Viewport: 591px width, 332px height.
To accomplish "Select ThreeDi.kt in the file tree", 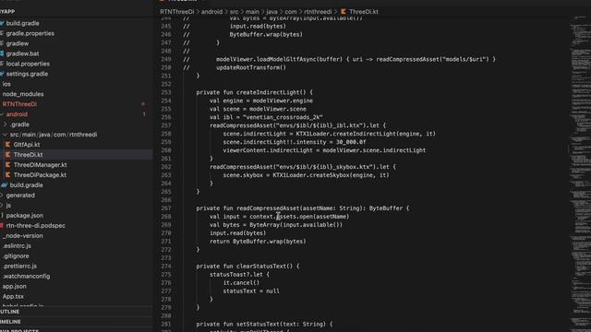I will click(x=28, y=155).
